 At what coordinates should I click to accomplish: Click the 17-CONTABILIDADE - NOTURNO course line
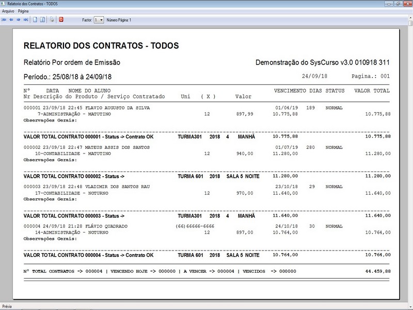point(72,193)
